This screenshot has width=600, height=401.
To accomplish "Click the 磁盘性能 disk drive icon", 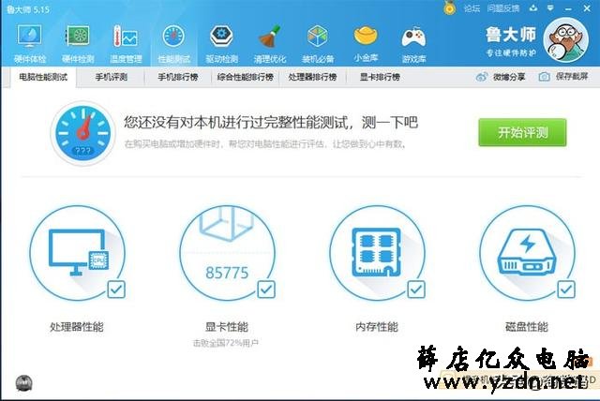I will [x=527, y=252].
